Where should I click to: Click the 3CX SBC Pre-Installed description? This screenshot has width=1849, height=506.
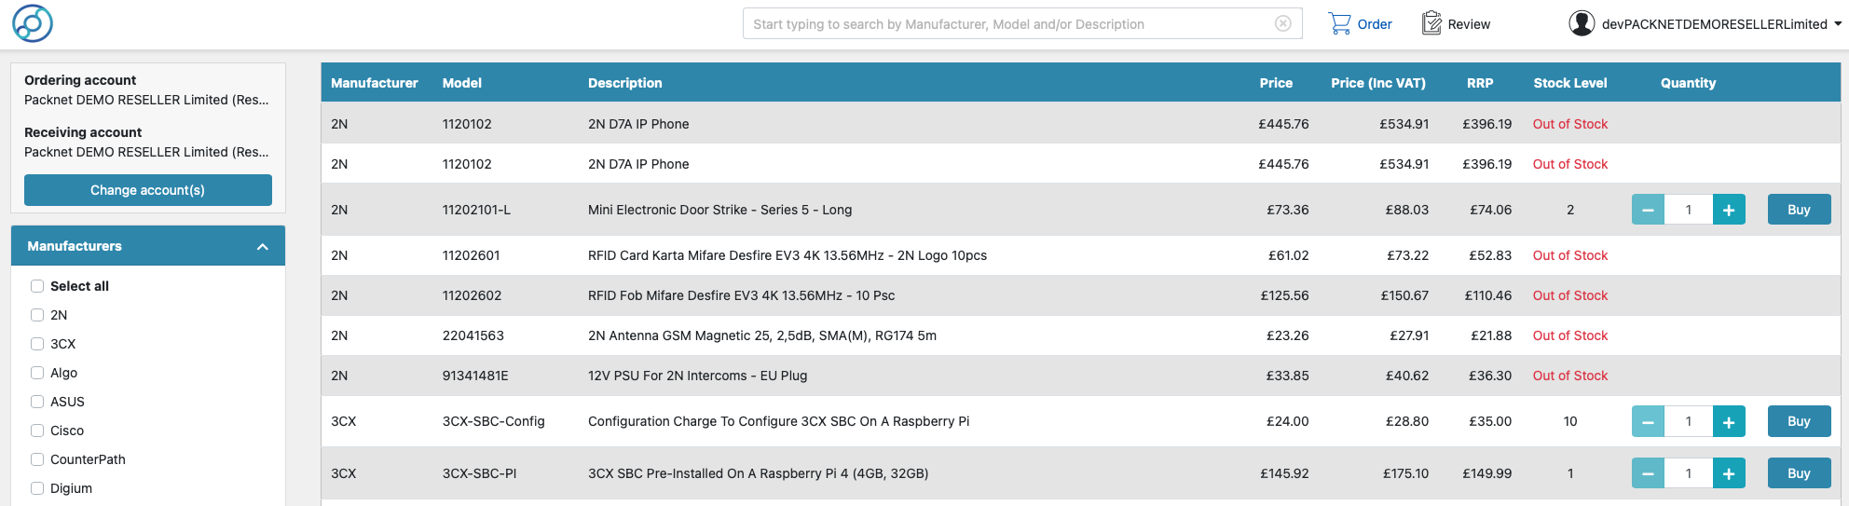(x=758, y=473)
